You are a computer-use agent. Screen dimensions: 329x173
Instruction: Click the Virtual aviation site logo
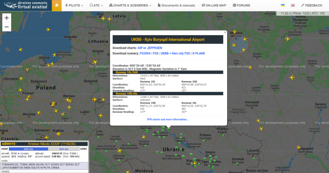click(26, 5)
